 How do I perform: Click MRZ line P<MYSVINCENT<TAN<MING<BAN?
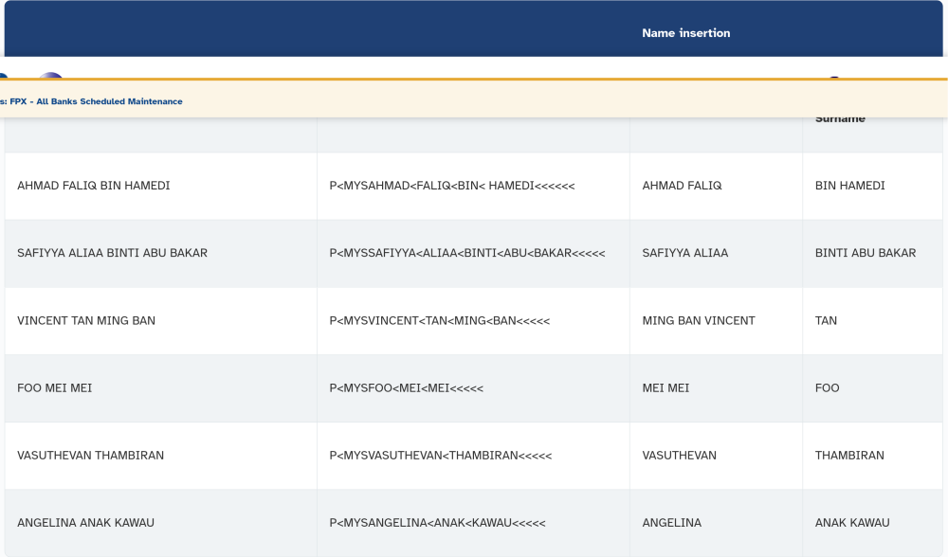pos(439,320)
